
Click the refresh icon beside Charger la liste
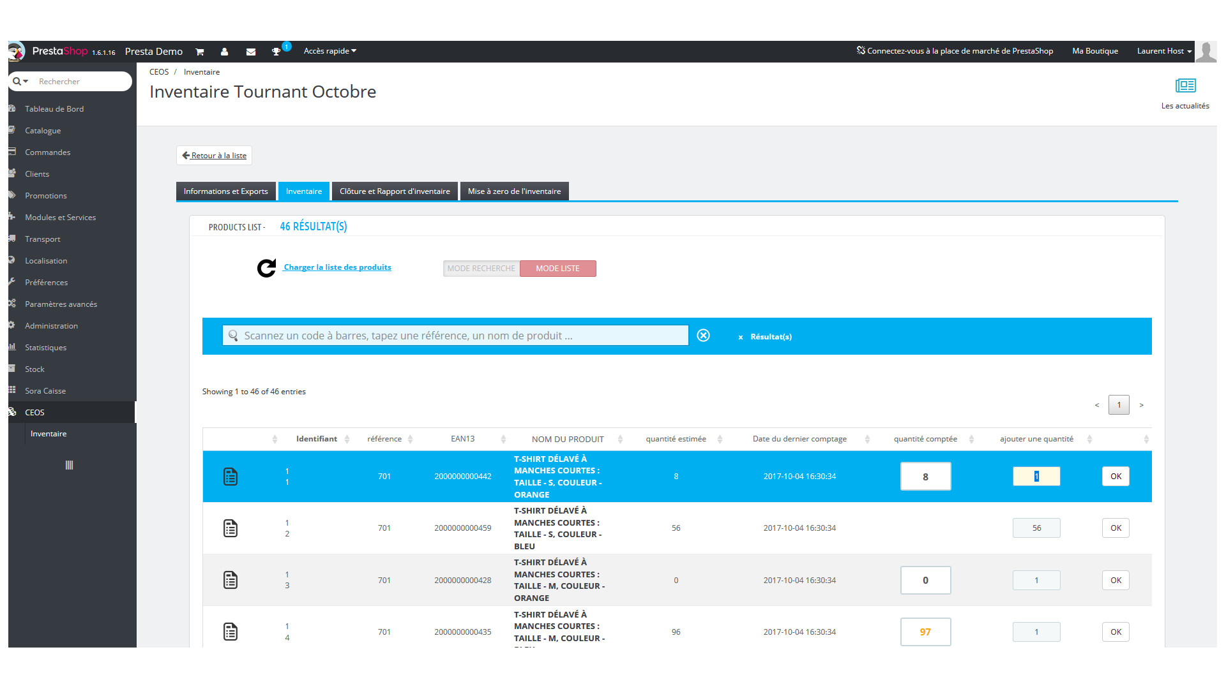coord(266,268)
